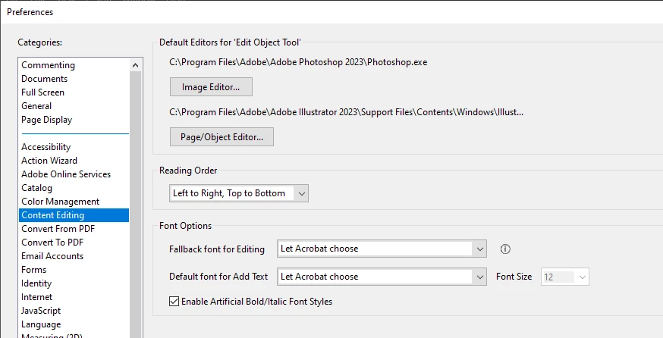Choose Email Accounts category
The width and height of the screenshot is (663, 338).
(x=52, y=256)
